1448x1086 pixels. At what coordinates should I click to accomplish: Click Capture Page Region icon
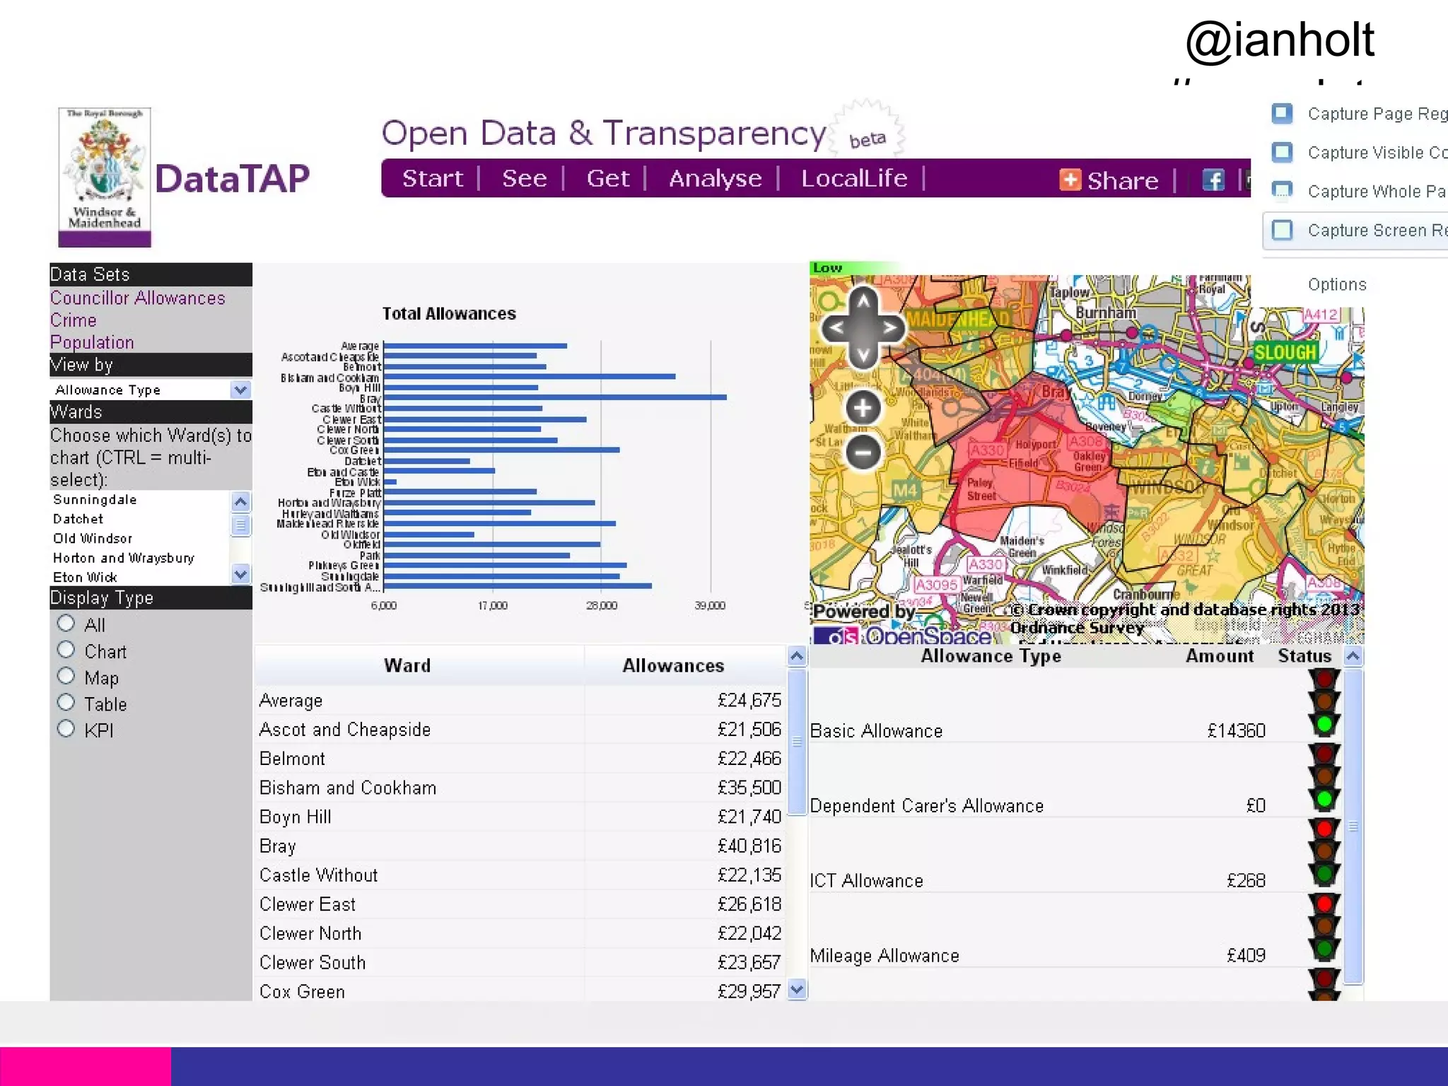(1282, 114)
